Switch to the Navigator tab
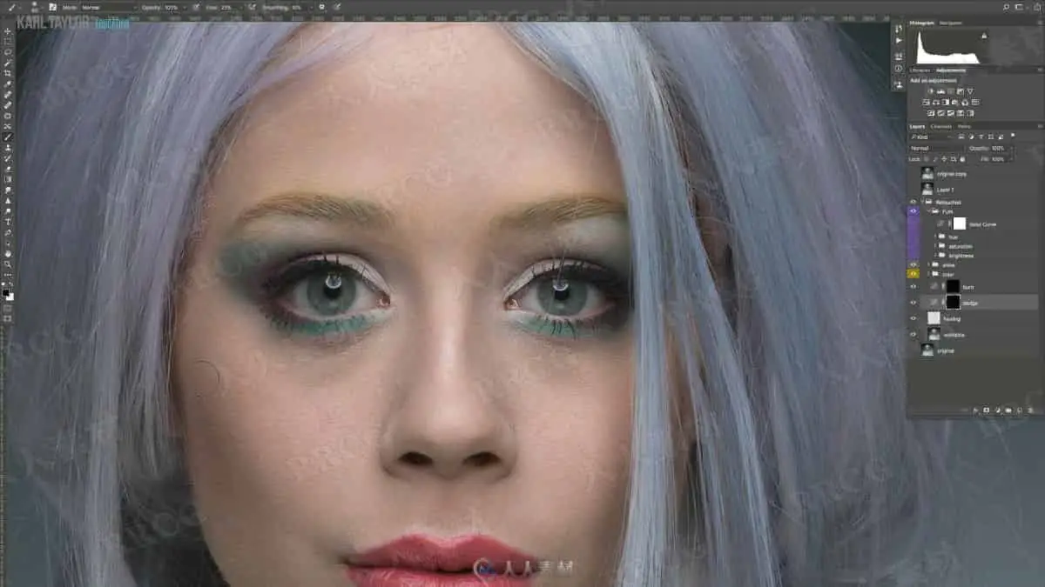This screenshot has width=1045, height=587. click(950, 23)
